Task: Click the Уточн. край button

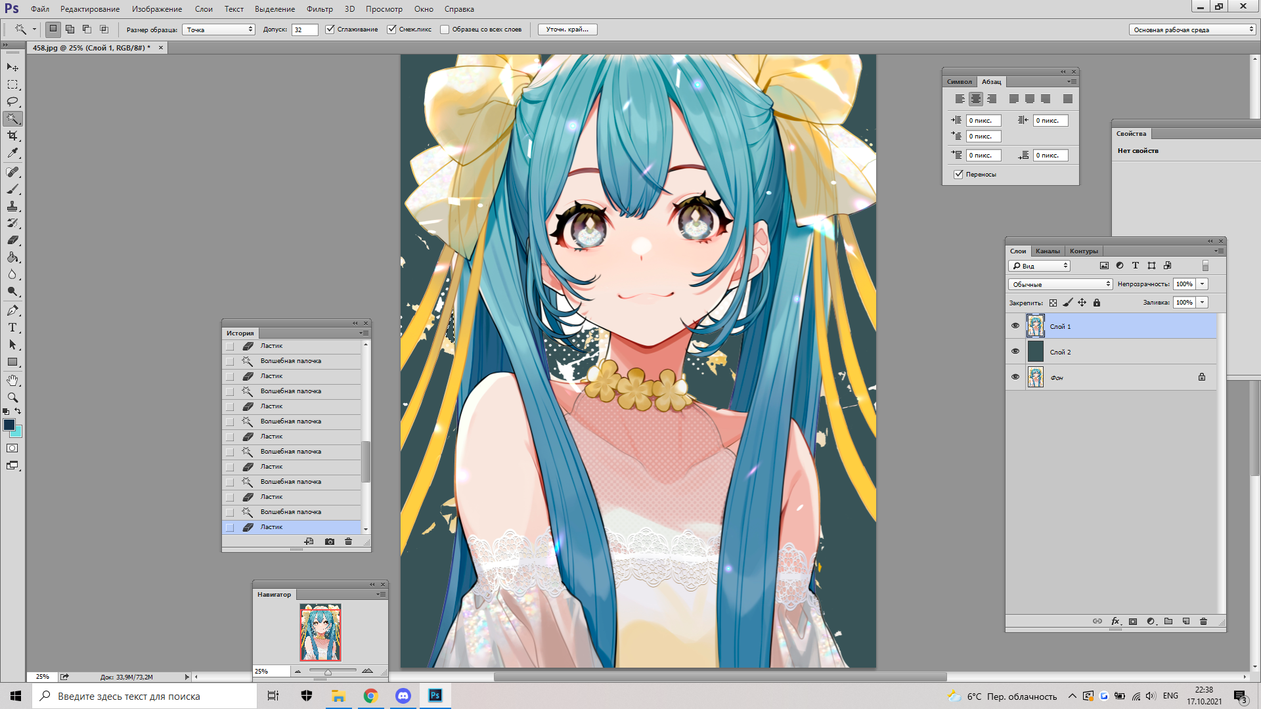Action: (x=567, y=30)
